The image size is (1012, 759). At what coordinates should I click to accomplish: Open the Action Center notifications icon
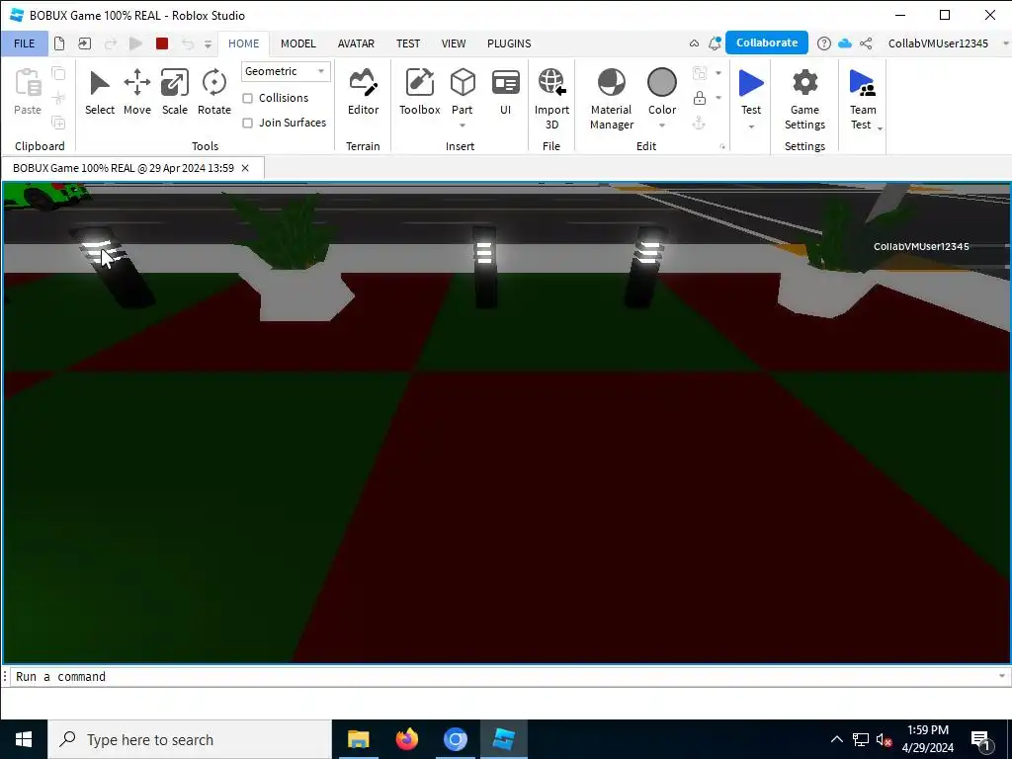[981, 739]
